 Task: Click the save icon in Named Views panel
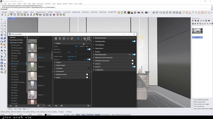tap(193, 23)
